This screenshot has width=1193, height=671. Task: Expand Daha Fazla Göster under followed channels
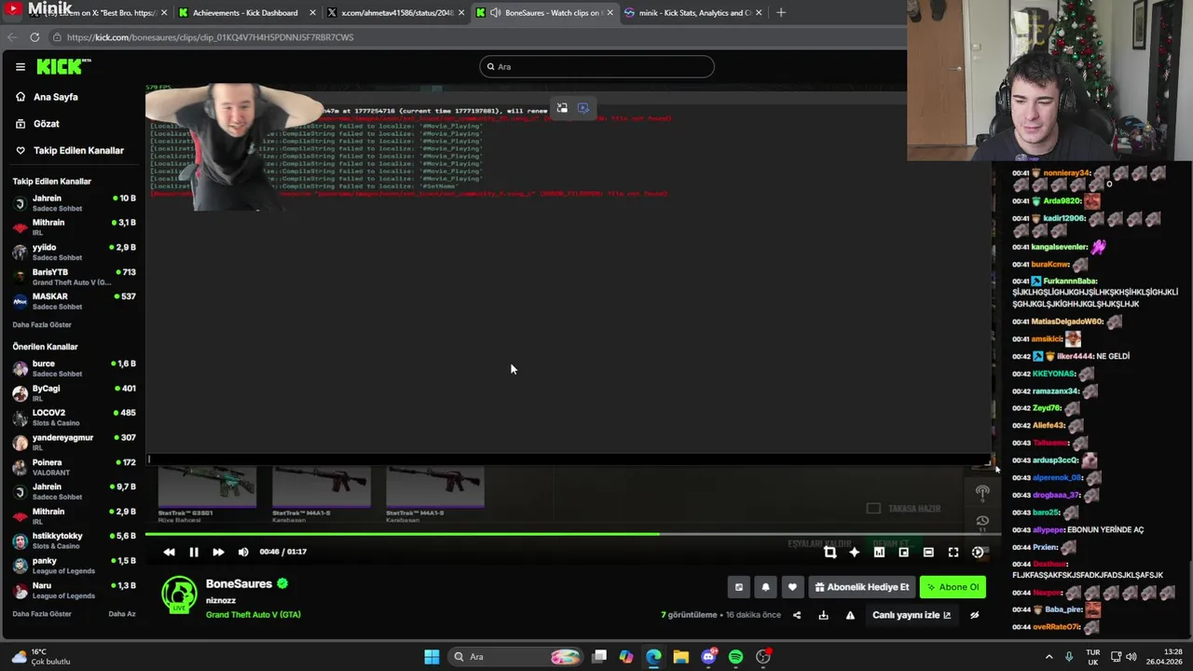pos(42,324)
